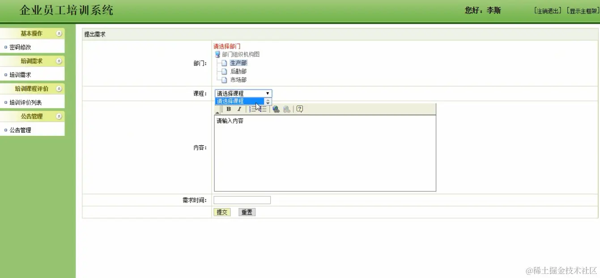Click the page icon beside 生产部
Viewport: 600px width, 278px height.
(x=224, y=63)
